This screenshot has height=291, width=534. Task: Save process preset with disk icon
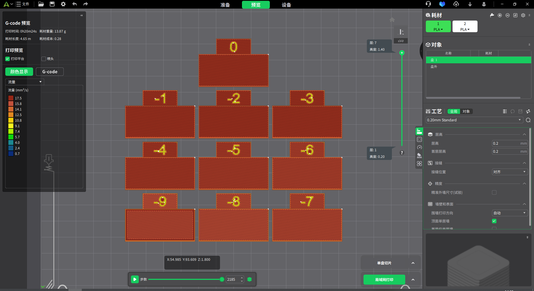(x=520, y=111)
